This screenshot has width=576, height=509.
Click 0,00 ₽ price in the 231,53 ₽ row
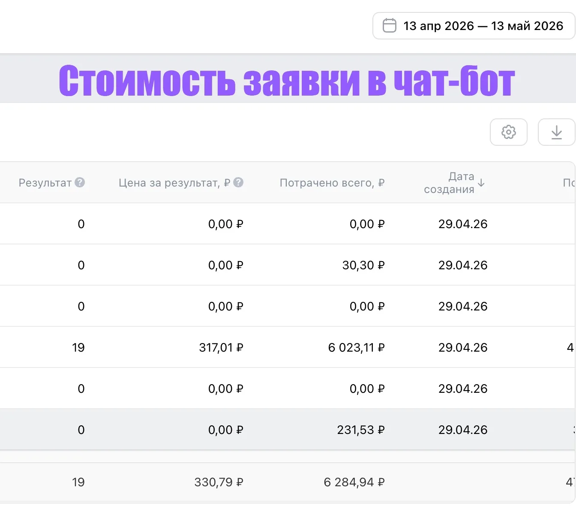(226, 430)
